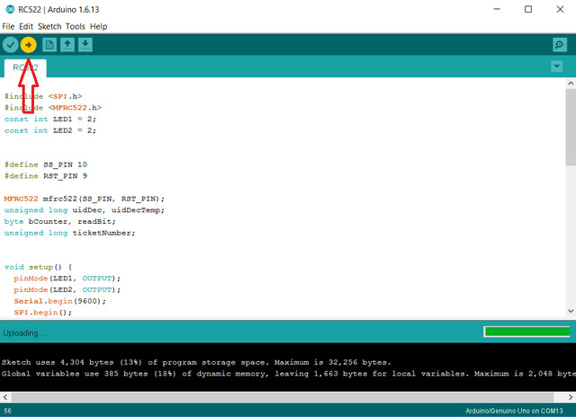
Task: Click the console horizontal scrollbar left arrow
Action: point(5,396)
